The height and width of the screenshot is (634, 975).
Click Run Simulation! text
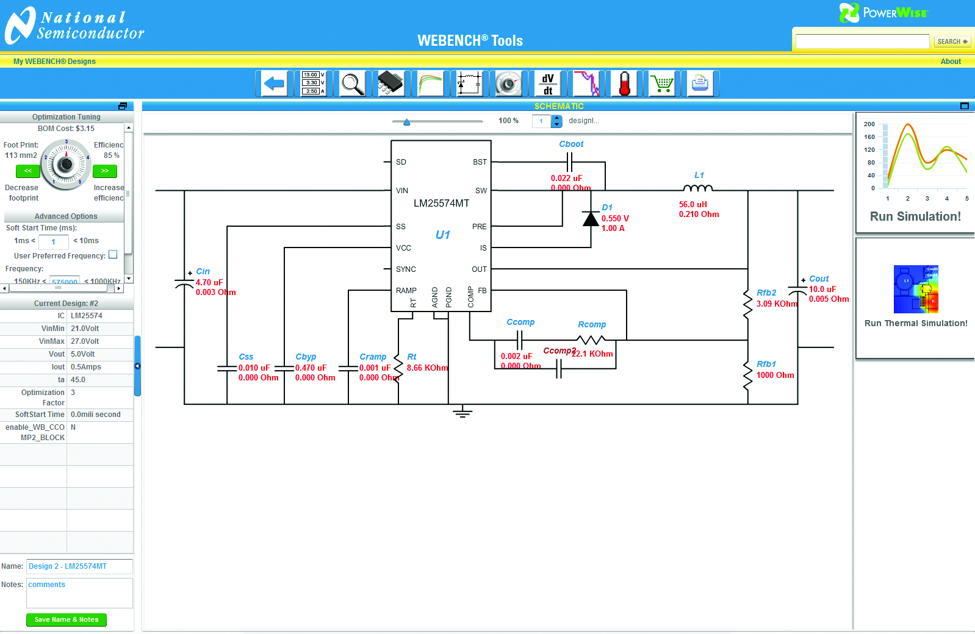[915, 216]
